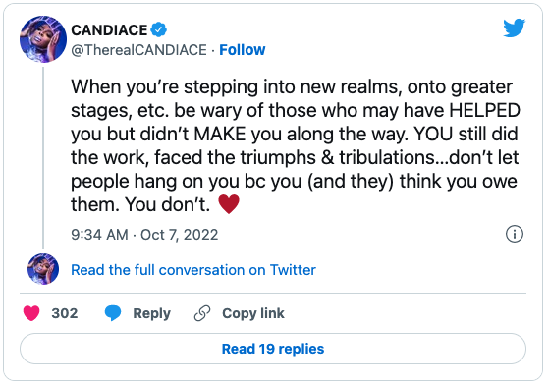Image resolution: width=548 pixels, height=387 pixels.
Task: Open the Twitter bird logo
Action: 514,28
